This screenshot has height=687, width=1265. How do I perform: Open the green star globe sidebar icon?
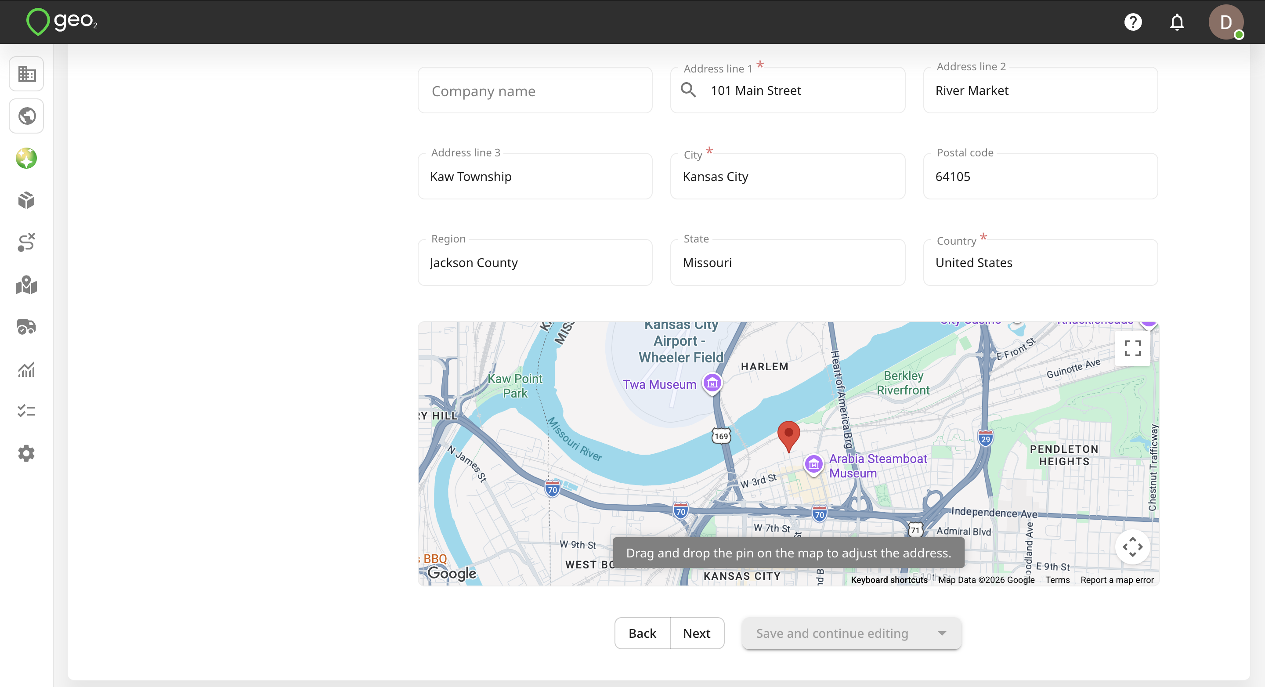(26, 158)
